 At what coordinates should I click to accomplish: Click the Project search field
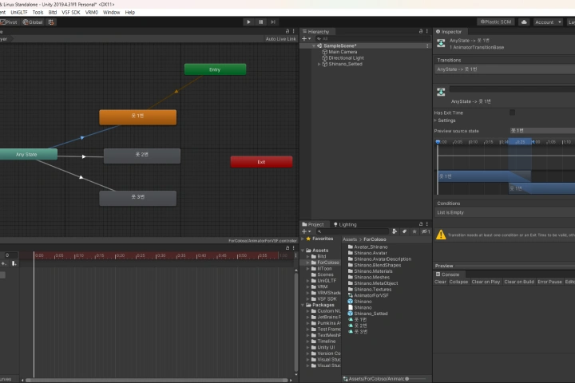pyautogui.click(x=353, y=231)
